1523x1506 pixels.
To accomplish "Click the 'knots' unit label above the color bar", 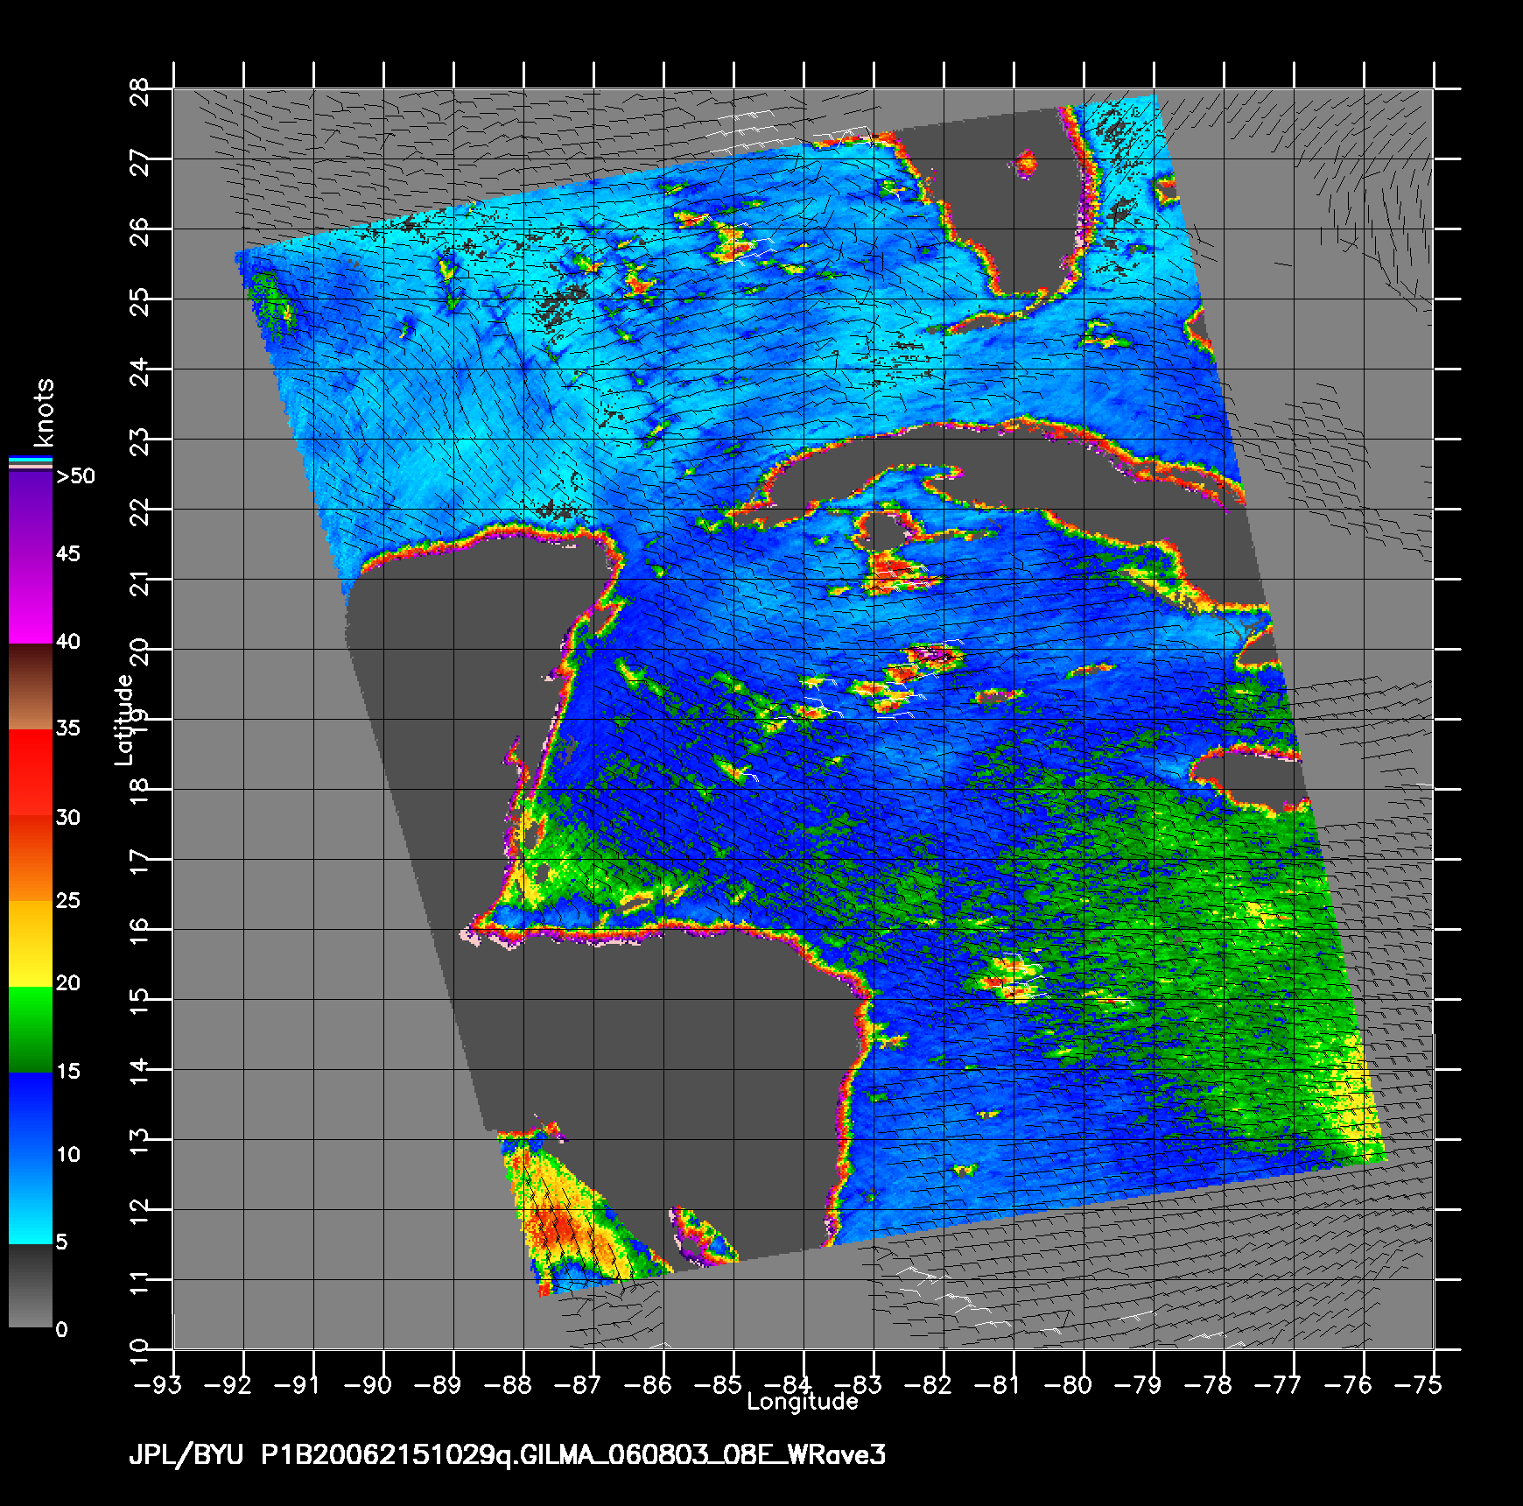I will 44,413.
